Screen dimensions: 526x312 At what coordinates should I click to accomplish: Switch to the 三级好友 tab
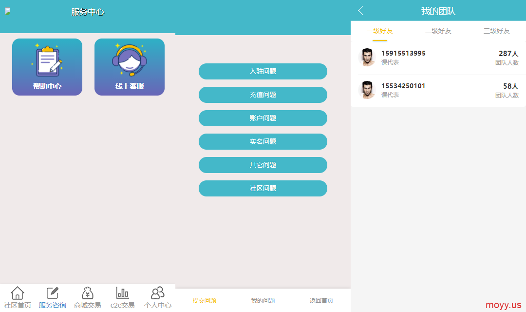(x=496, y=31)
